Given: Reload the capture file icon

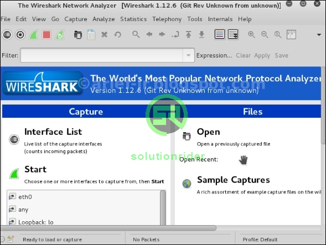Looking at the screenshot, I should pyautogui.click(x=117, y=34).
